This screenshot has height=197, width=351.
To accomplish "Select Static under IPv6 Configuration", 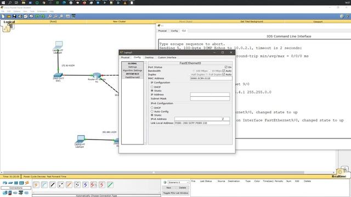I will coord(152,115).
